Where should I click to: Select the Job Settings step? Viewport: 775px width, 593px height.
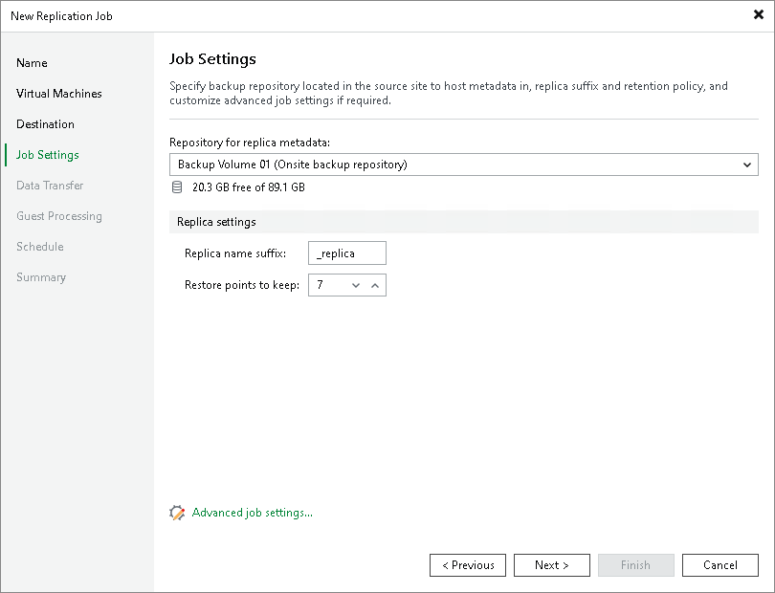click(x=50, y=154)
